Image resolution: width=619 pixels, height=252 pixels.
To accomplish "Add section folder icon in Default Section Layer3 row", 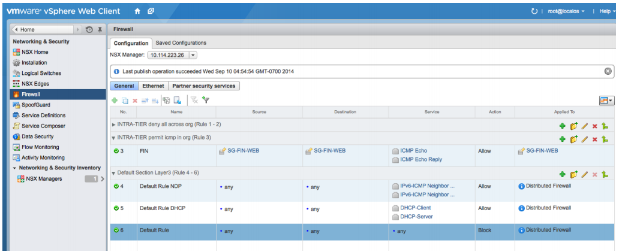I will point(573,174).
